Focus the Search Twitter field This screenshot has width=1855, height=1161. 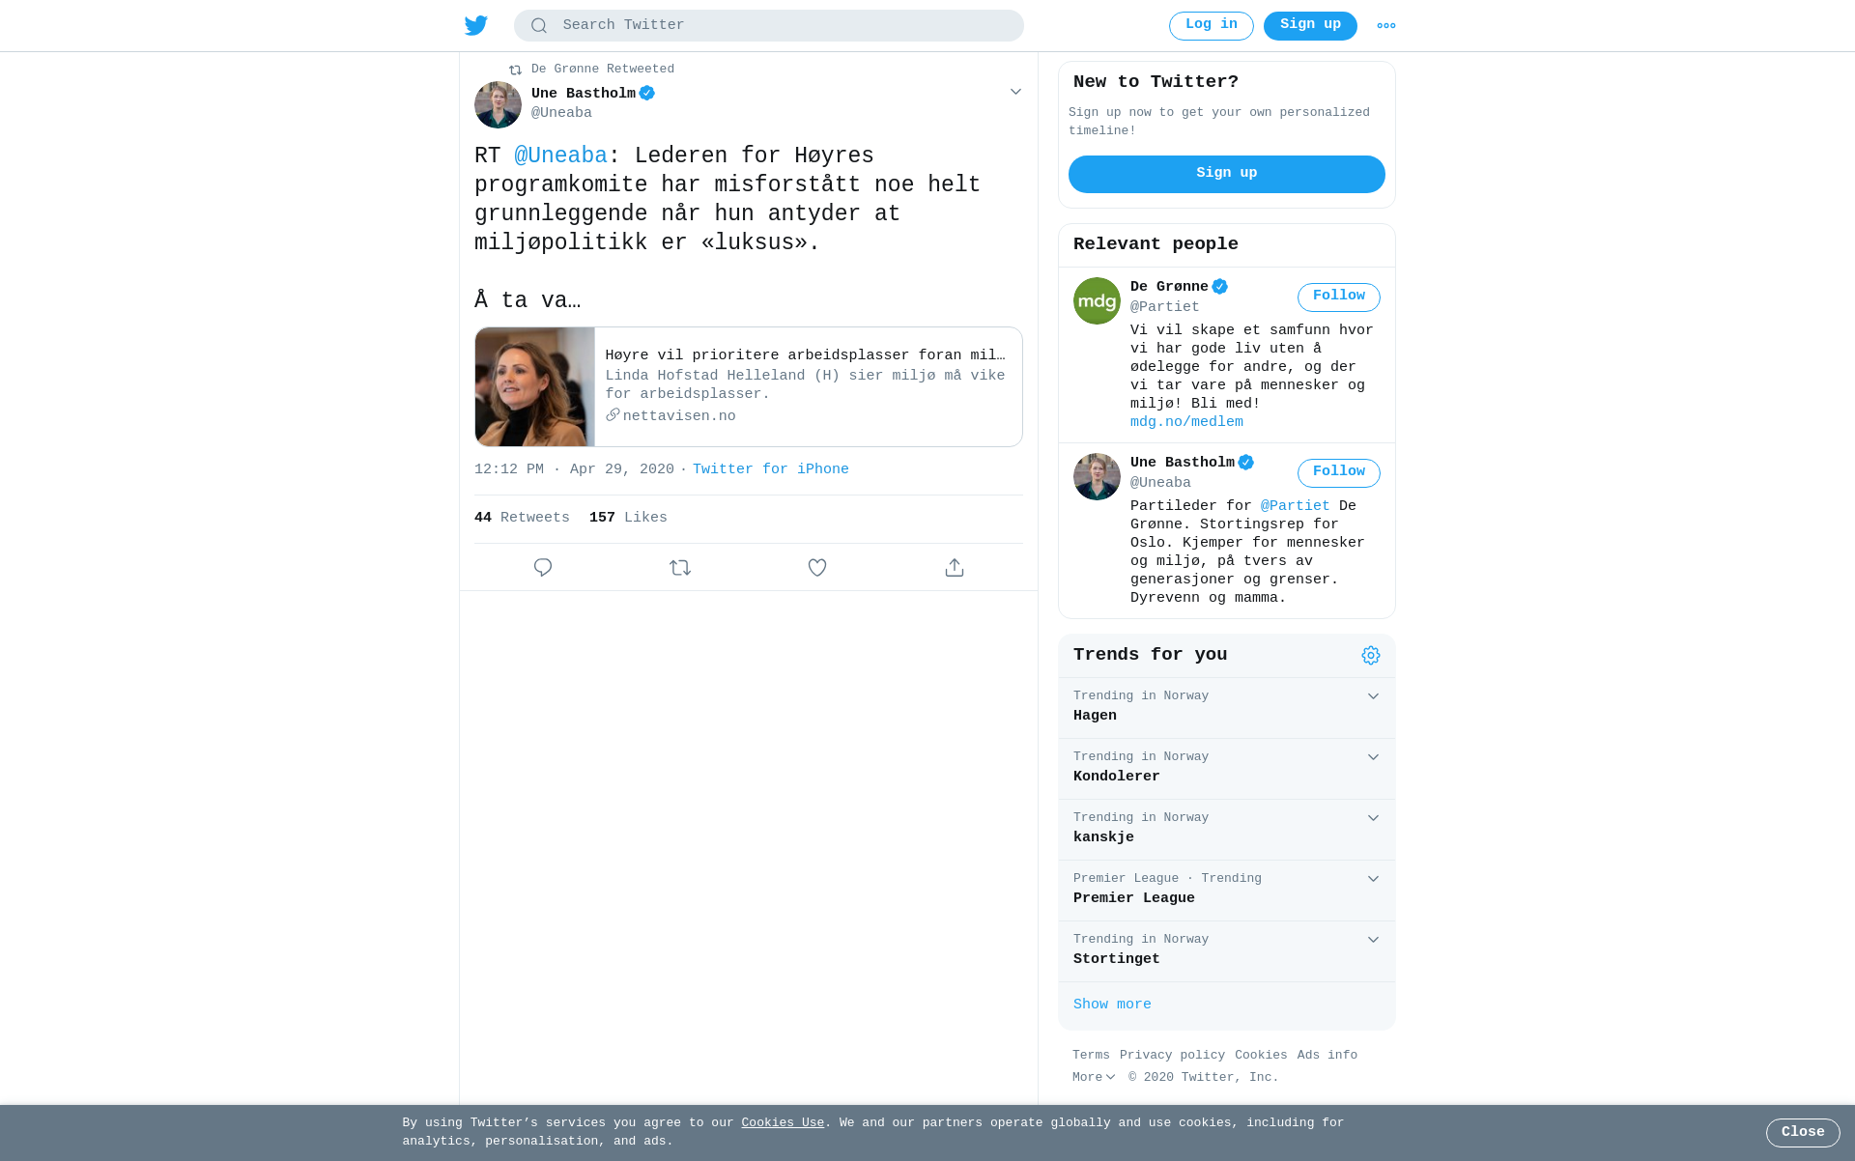click(x=769, y=26)
